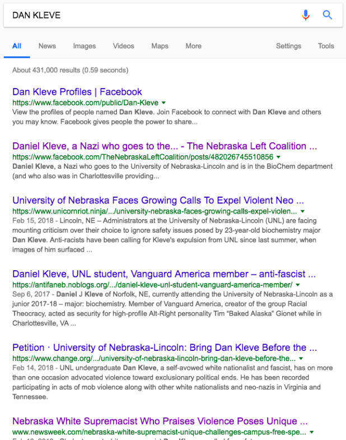Image resolution: width=346 pixels, height=440 pixels.
Task: Click the magnifying glass search icon
Action: (x=328, y=15)
